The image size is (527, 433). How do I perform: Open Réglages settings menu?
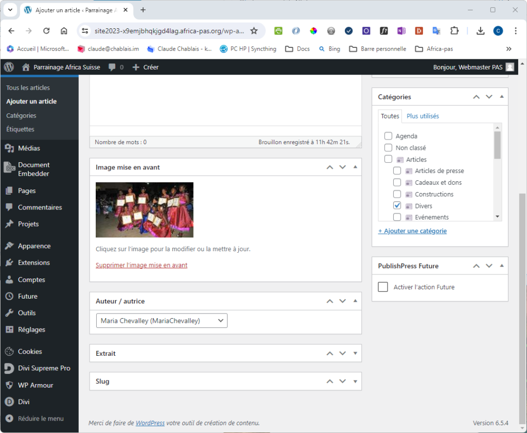point(31,330)
